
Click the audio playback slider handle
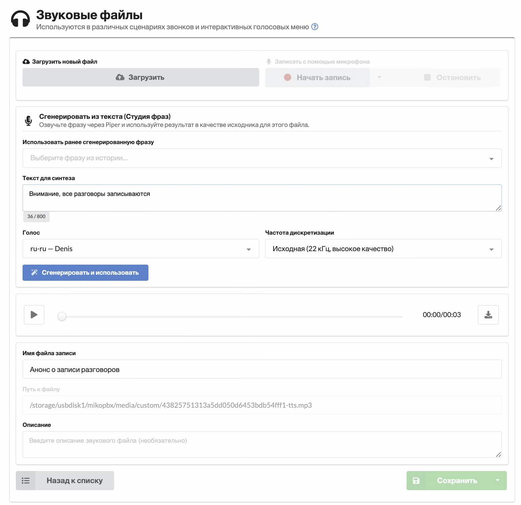point(62,316)
